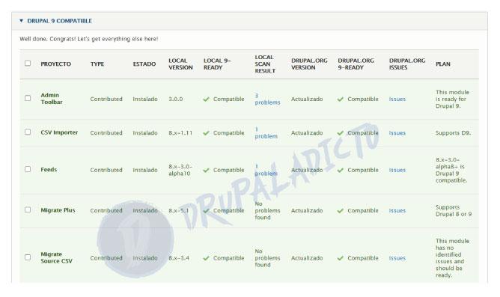Click Drupal.org 9-Ready checkmark for CSV Importer
The width and height of the screenshot is (500, 297).
(341, 133)
